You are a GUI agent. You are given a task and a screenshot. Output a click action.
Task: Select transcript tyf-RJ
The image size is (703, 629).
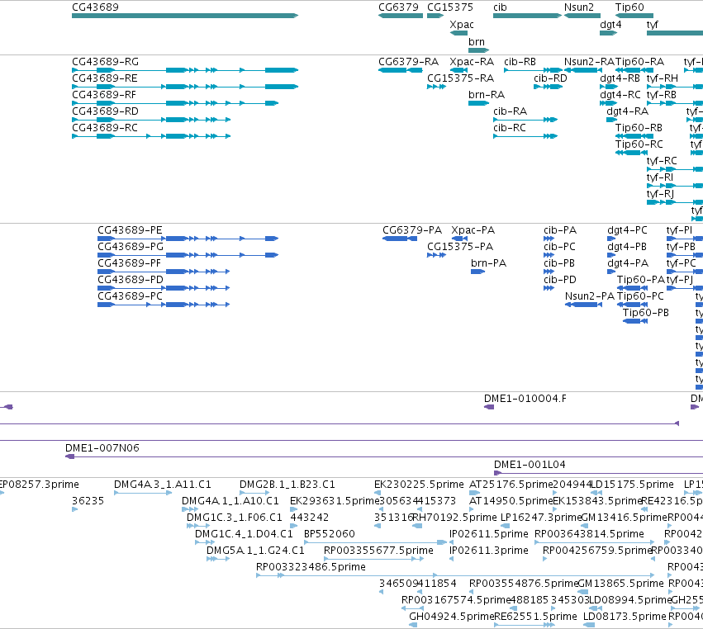(675, 202)
